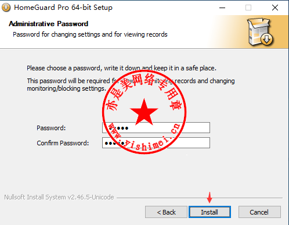Click the red arrow marker above Install

click(209, 198)
